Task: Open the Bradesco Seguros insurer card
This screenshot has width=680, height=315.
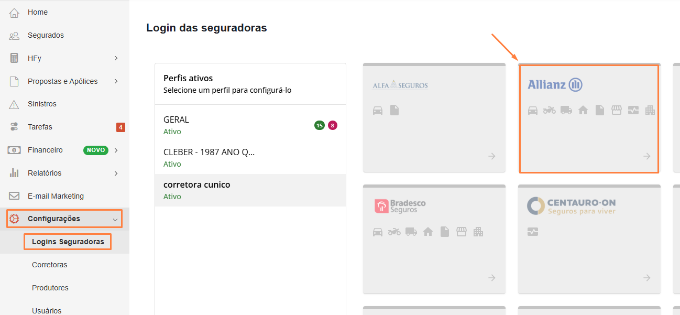Action: click(x=434, y=238)
